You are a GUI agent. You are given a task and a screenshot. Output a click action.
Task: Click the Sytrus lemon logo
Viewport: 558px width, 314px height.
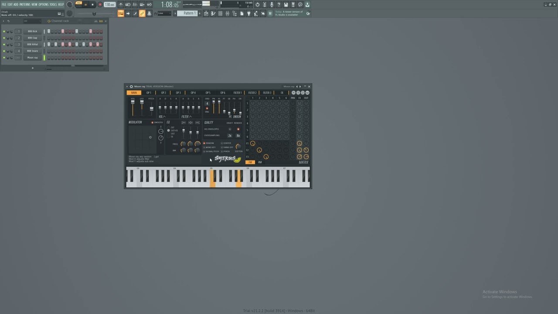coord(238,160)
